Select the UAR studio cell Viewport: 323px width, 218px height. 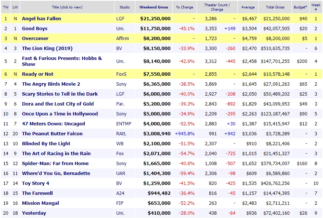point(121,173)
